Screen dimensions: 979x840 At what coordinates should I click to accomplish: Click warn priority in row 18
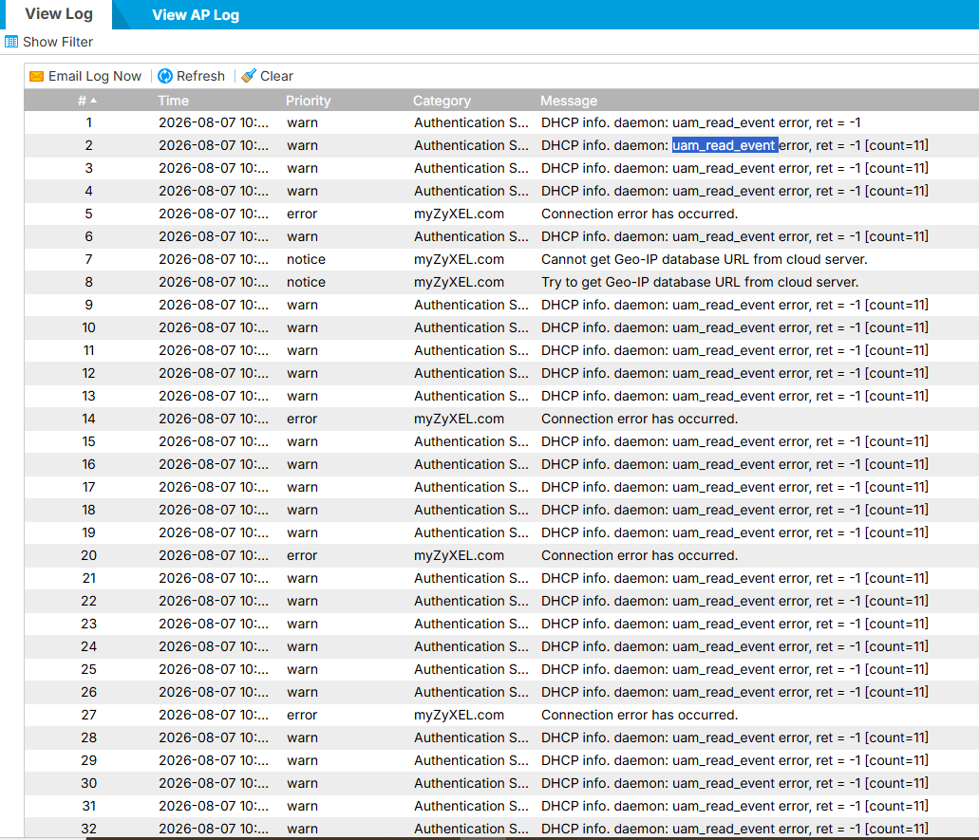[302, 510]
